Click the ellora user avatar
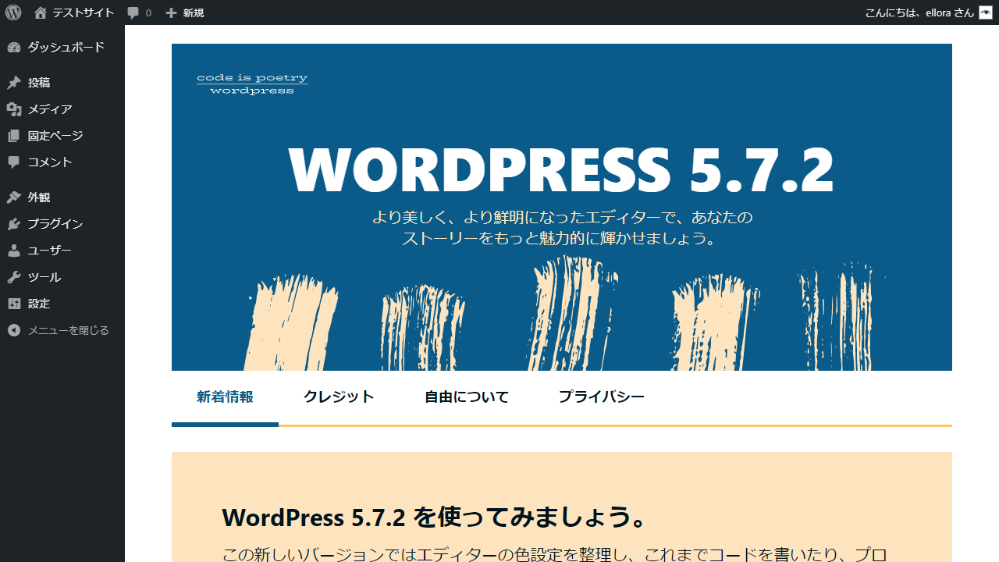Screen dimensions: 999x562 point(985,12)
